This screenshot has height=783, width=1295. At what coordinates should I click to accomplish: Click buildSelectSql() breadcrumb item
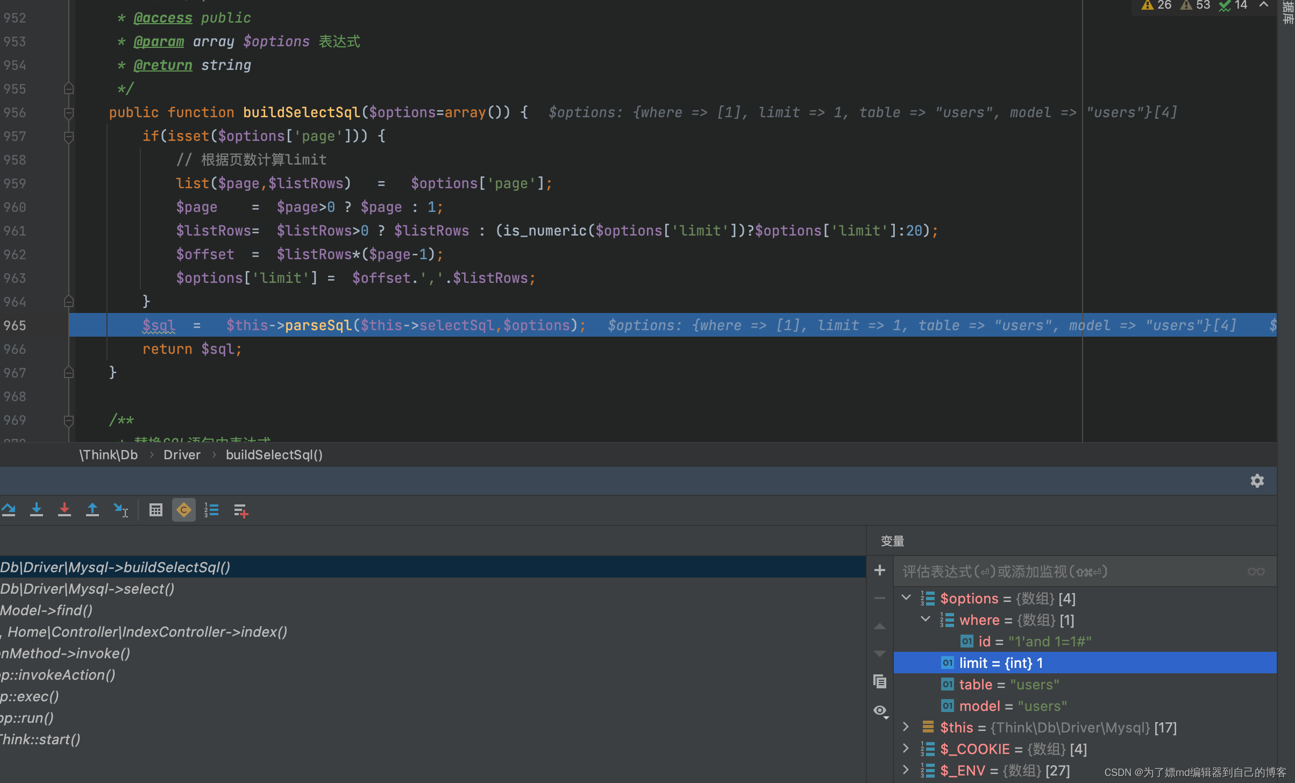coord(274,455)
